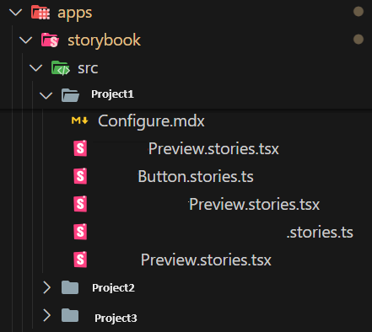Click the Storybook icon beside Button.stories.ts
Screen dimensions: 372x332
[80, 176]
